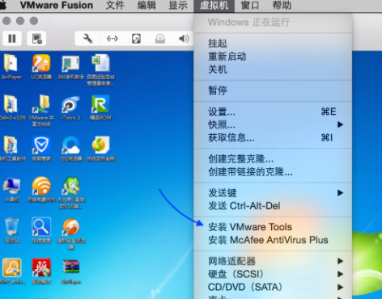Open the wrench settings icon
Viewport: 382px width, 299px height.
(87, 39)
